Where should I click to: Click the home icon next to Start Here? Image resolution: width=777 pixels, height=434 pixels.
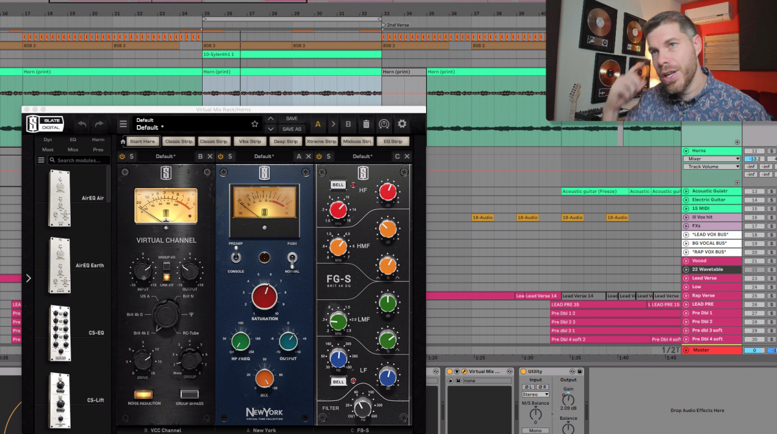click(122, 141)
